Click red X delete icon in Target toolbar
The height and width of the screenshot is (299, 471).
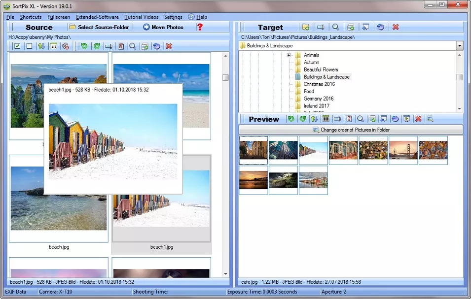[396, 27]
